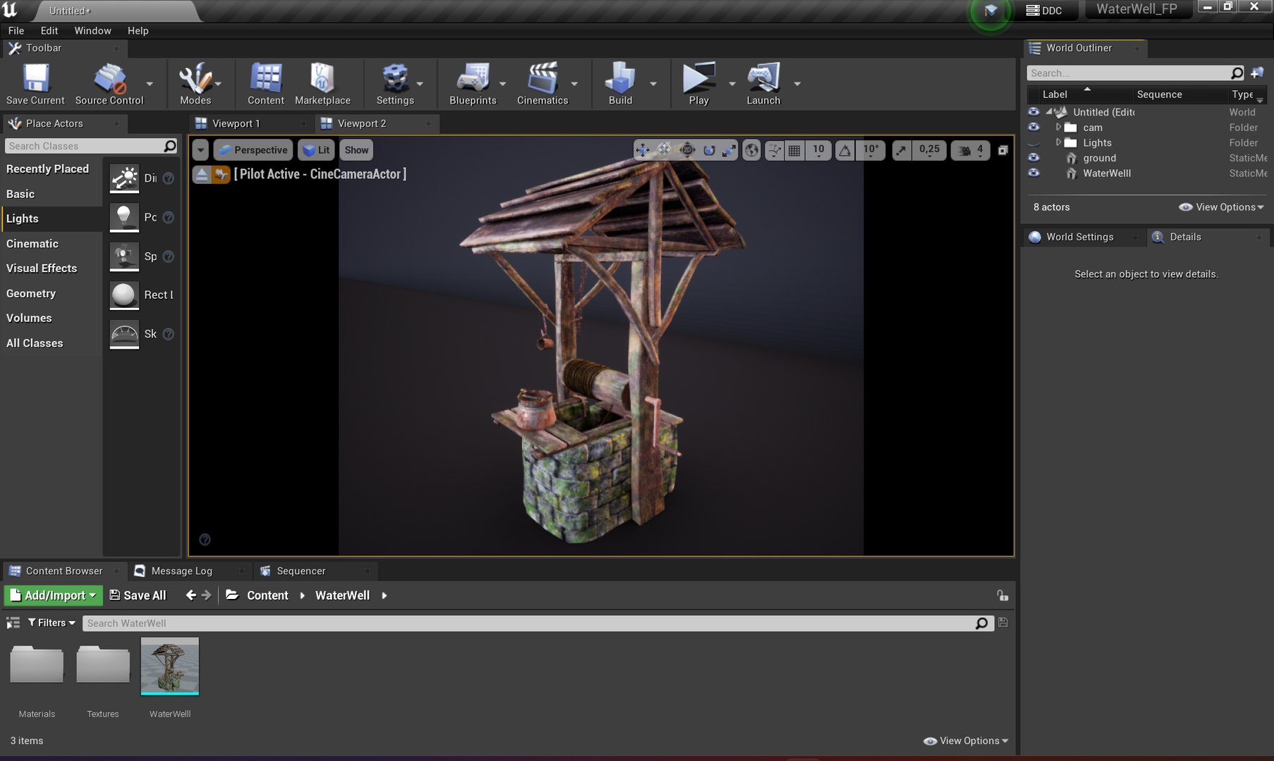Viewport: 1274px width, 761px height.
Task: Toggle visibility of the ground actor
Action: 1033,158
